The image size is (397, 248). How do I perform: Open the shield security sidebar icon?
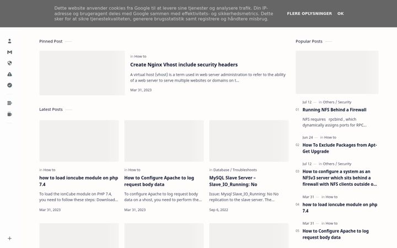tap(9, 63)
